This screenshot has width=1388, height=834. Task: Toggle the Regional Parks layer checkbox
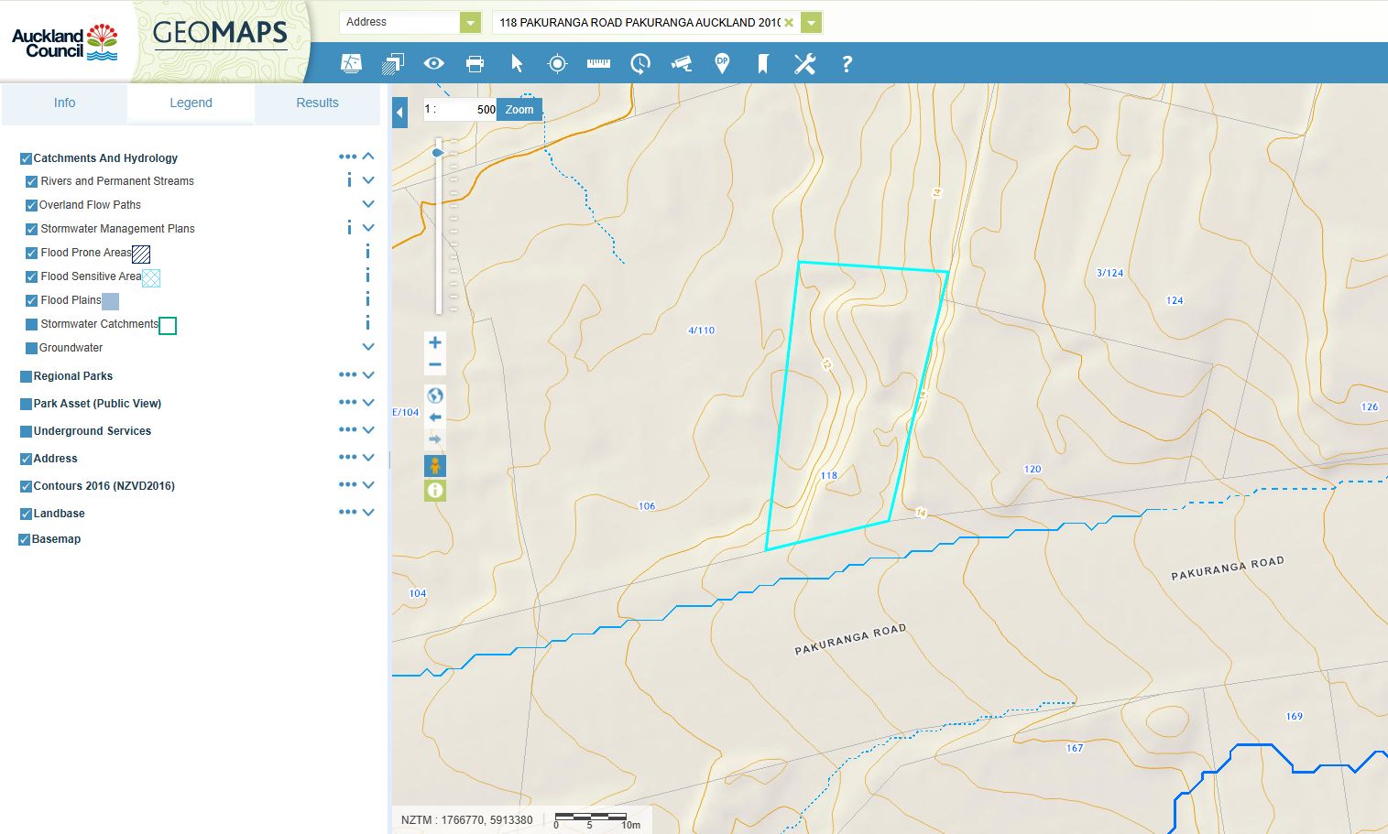click(x=26, y=376)
